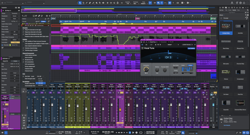Click the Loop button in transport
The image size is (250, 135).
click(x=141, y=133)
